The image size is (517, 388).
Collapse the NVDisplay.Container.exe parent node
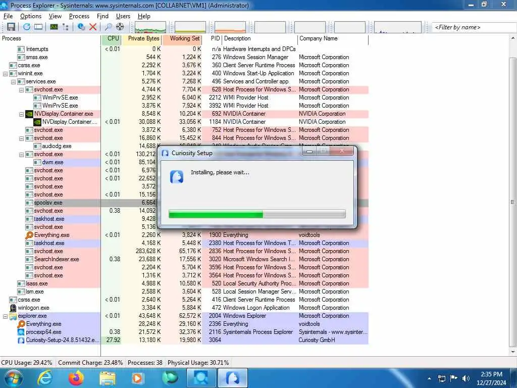(x=21, y=114)
